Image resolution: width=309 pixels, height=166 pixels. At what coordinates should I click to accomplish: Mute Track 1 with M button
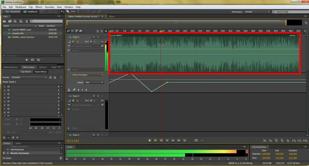click(94, 37)
